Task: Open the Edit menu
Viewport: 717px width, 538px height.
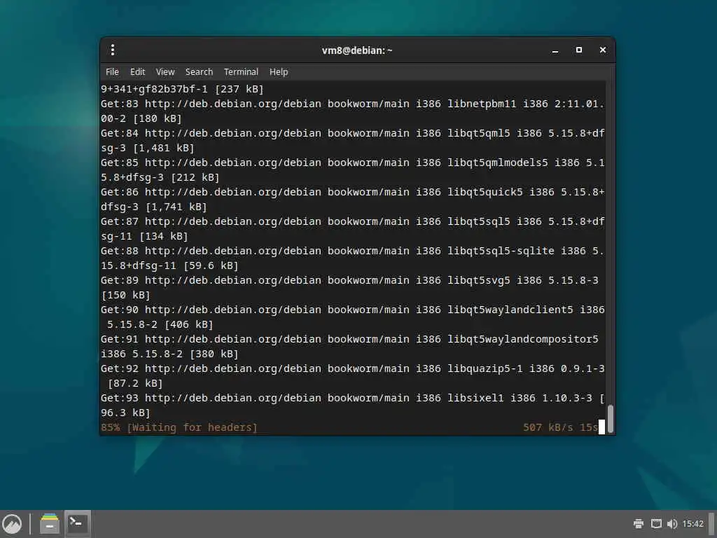Action: coord(137,72)
